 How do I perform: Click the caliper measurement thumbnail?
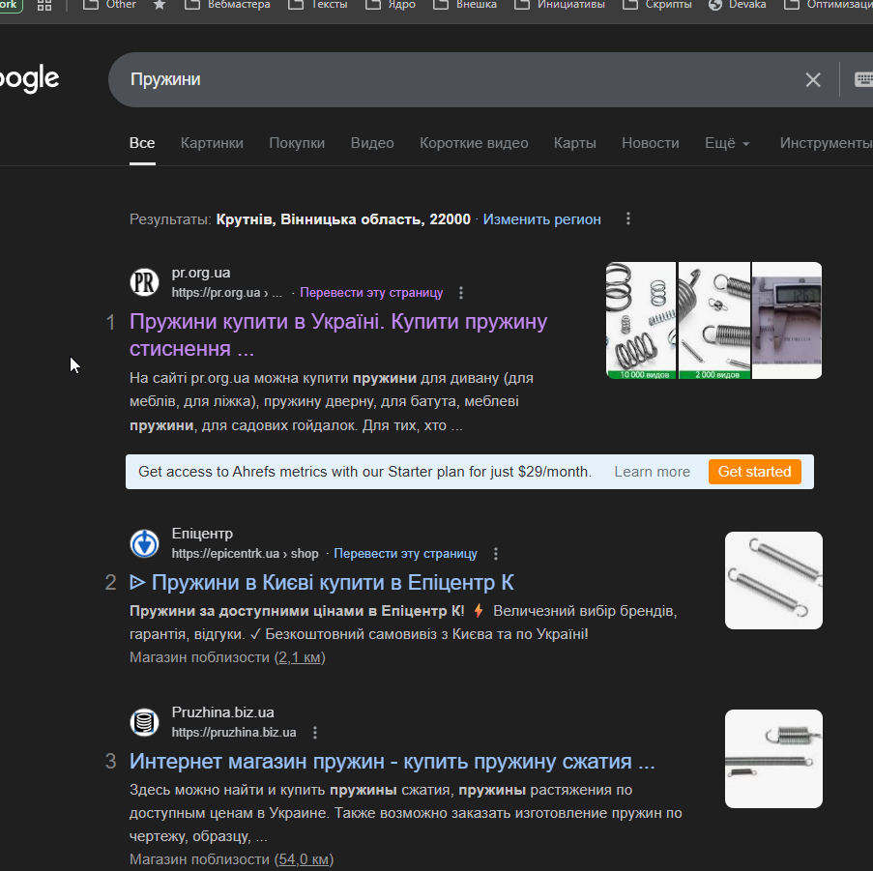coord(787,321)
